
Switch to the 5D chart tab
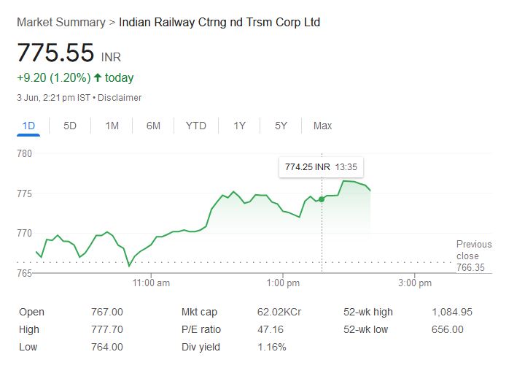coord(70,126)
